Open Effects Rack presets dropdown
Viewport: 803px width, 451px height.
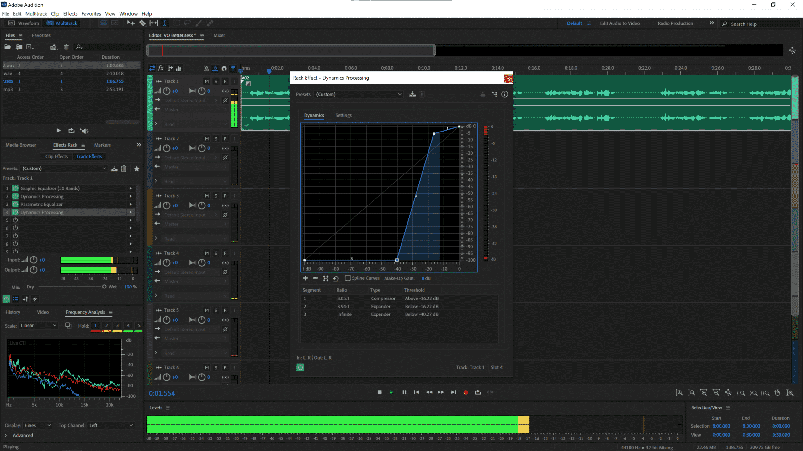[64, 168]
